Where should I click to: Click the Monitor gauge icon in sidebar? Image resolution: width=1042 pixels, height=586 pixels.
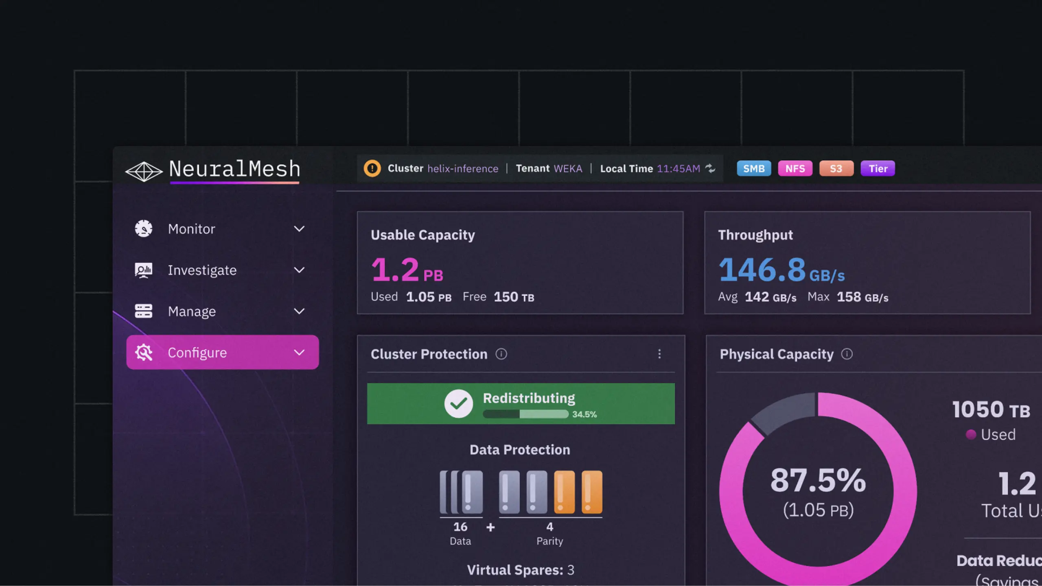tap(144, 229)
